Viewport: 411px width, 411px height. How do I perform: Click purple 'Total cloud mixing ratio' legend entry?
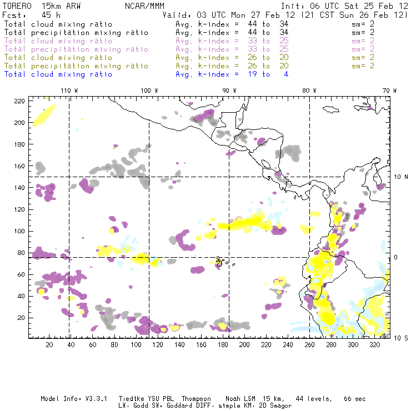click(x=58, y=41)
